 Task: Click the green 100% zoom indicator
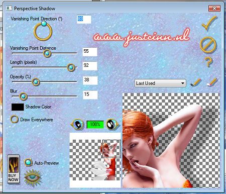pos(95,125)
